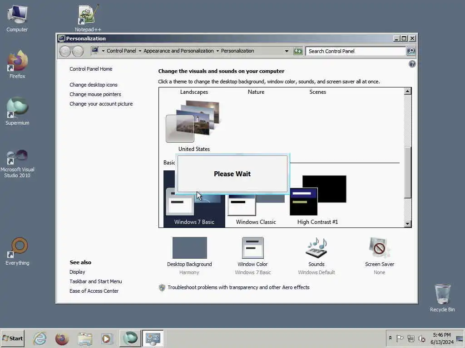
Task: Open the Display link
Action: 77,272
